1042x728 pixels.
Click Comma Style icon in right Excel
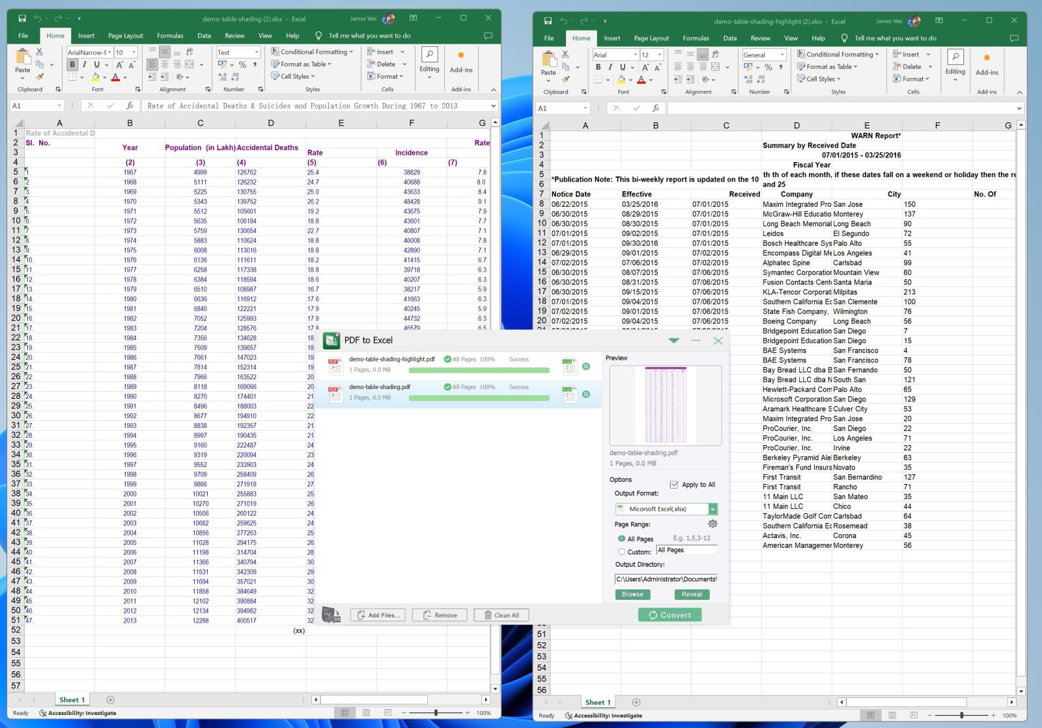(x=780, y=67)
